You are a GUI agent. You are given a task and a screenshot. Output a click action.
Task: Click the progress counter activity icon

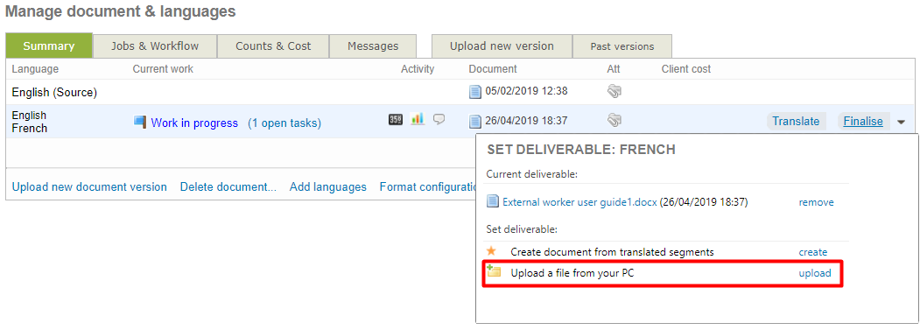396,119
